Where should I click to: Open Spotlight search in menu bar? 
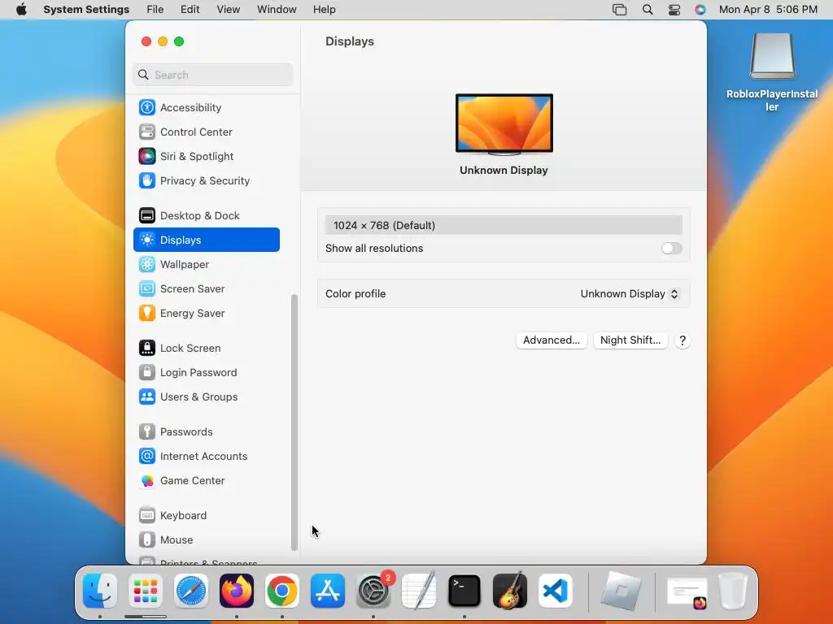coord(647,10)
